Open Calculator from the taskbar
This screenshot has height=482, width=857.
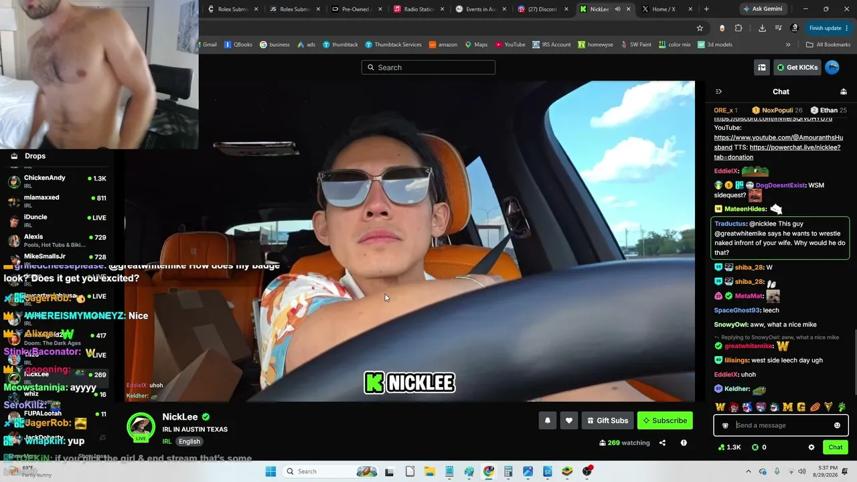click(x=508, y=471)
